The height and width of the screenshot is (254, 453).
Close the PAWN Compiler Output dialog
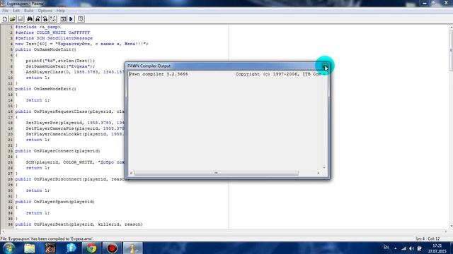325,66
